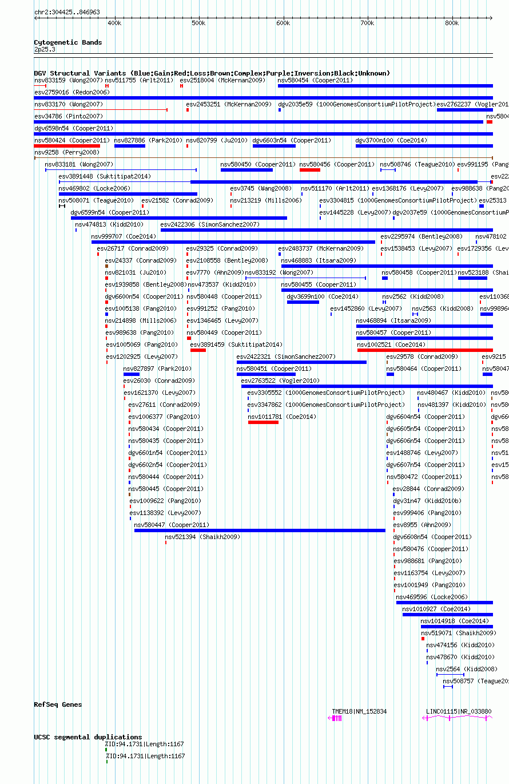Select variant esv2759016 (Redon2006)

[x=263, y=98]
